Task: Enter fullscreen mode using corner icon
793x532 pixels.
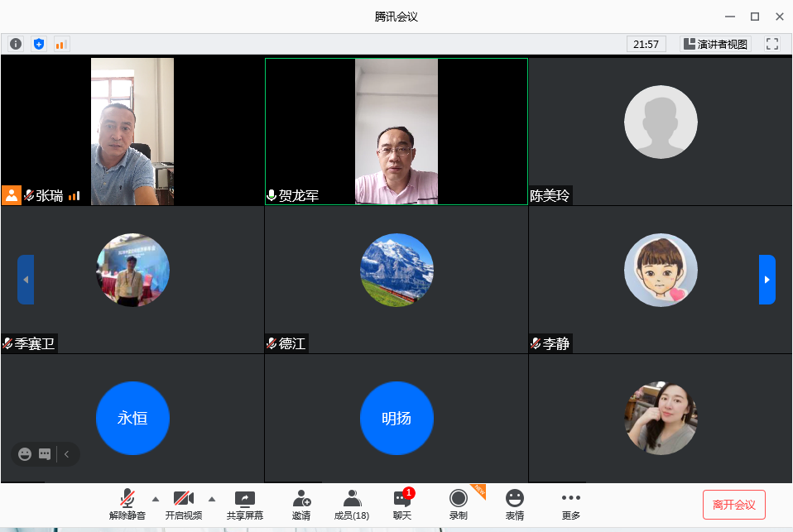Action: click(x=772, y=44)
